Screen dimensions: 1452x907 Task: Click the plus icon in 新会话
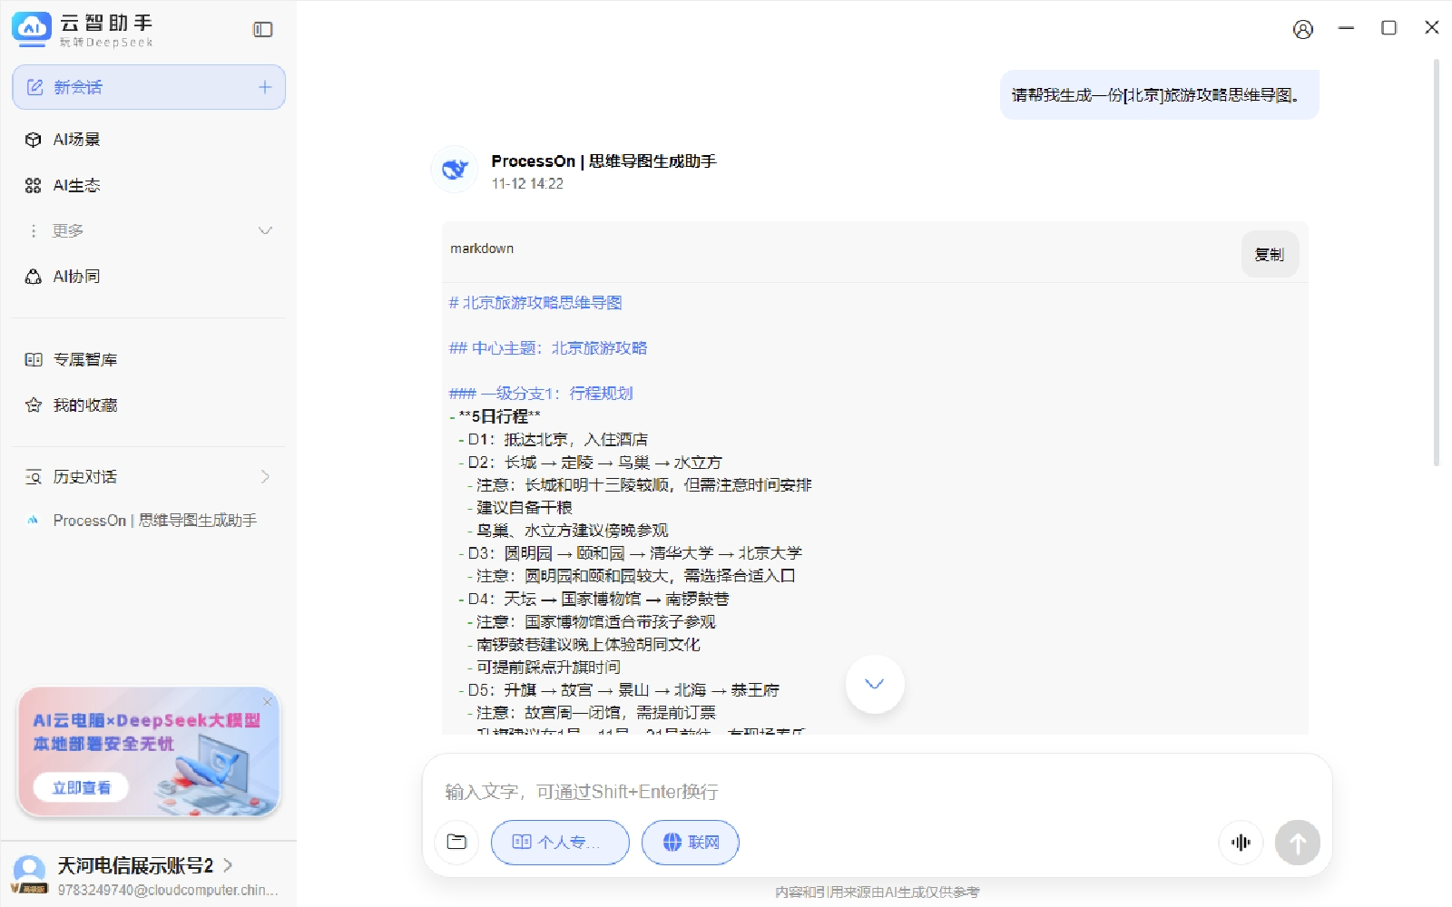(264, 87)
